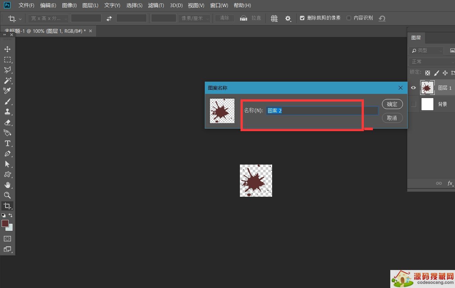Open the layer blend mode 正常 dropdown
The width and height of the screenshot is (455, 288).
431,61
